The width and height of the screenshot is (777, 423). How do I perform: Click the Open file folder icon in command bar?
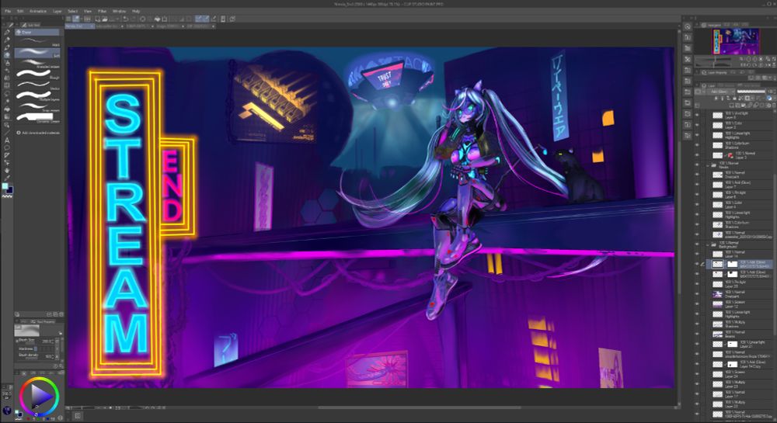(x=105, y=19)
